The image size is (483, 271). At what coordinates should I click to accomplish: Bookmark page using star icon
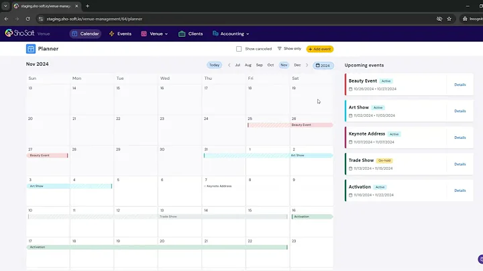(x=449, y=19)
